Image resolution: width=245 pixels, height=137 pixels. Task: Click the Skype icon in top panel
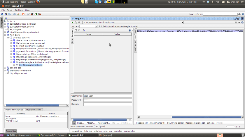click(96, 2)
